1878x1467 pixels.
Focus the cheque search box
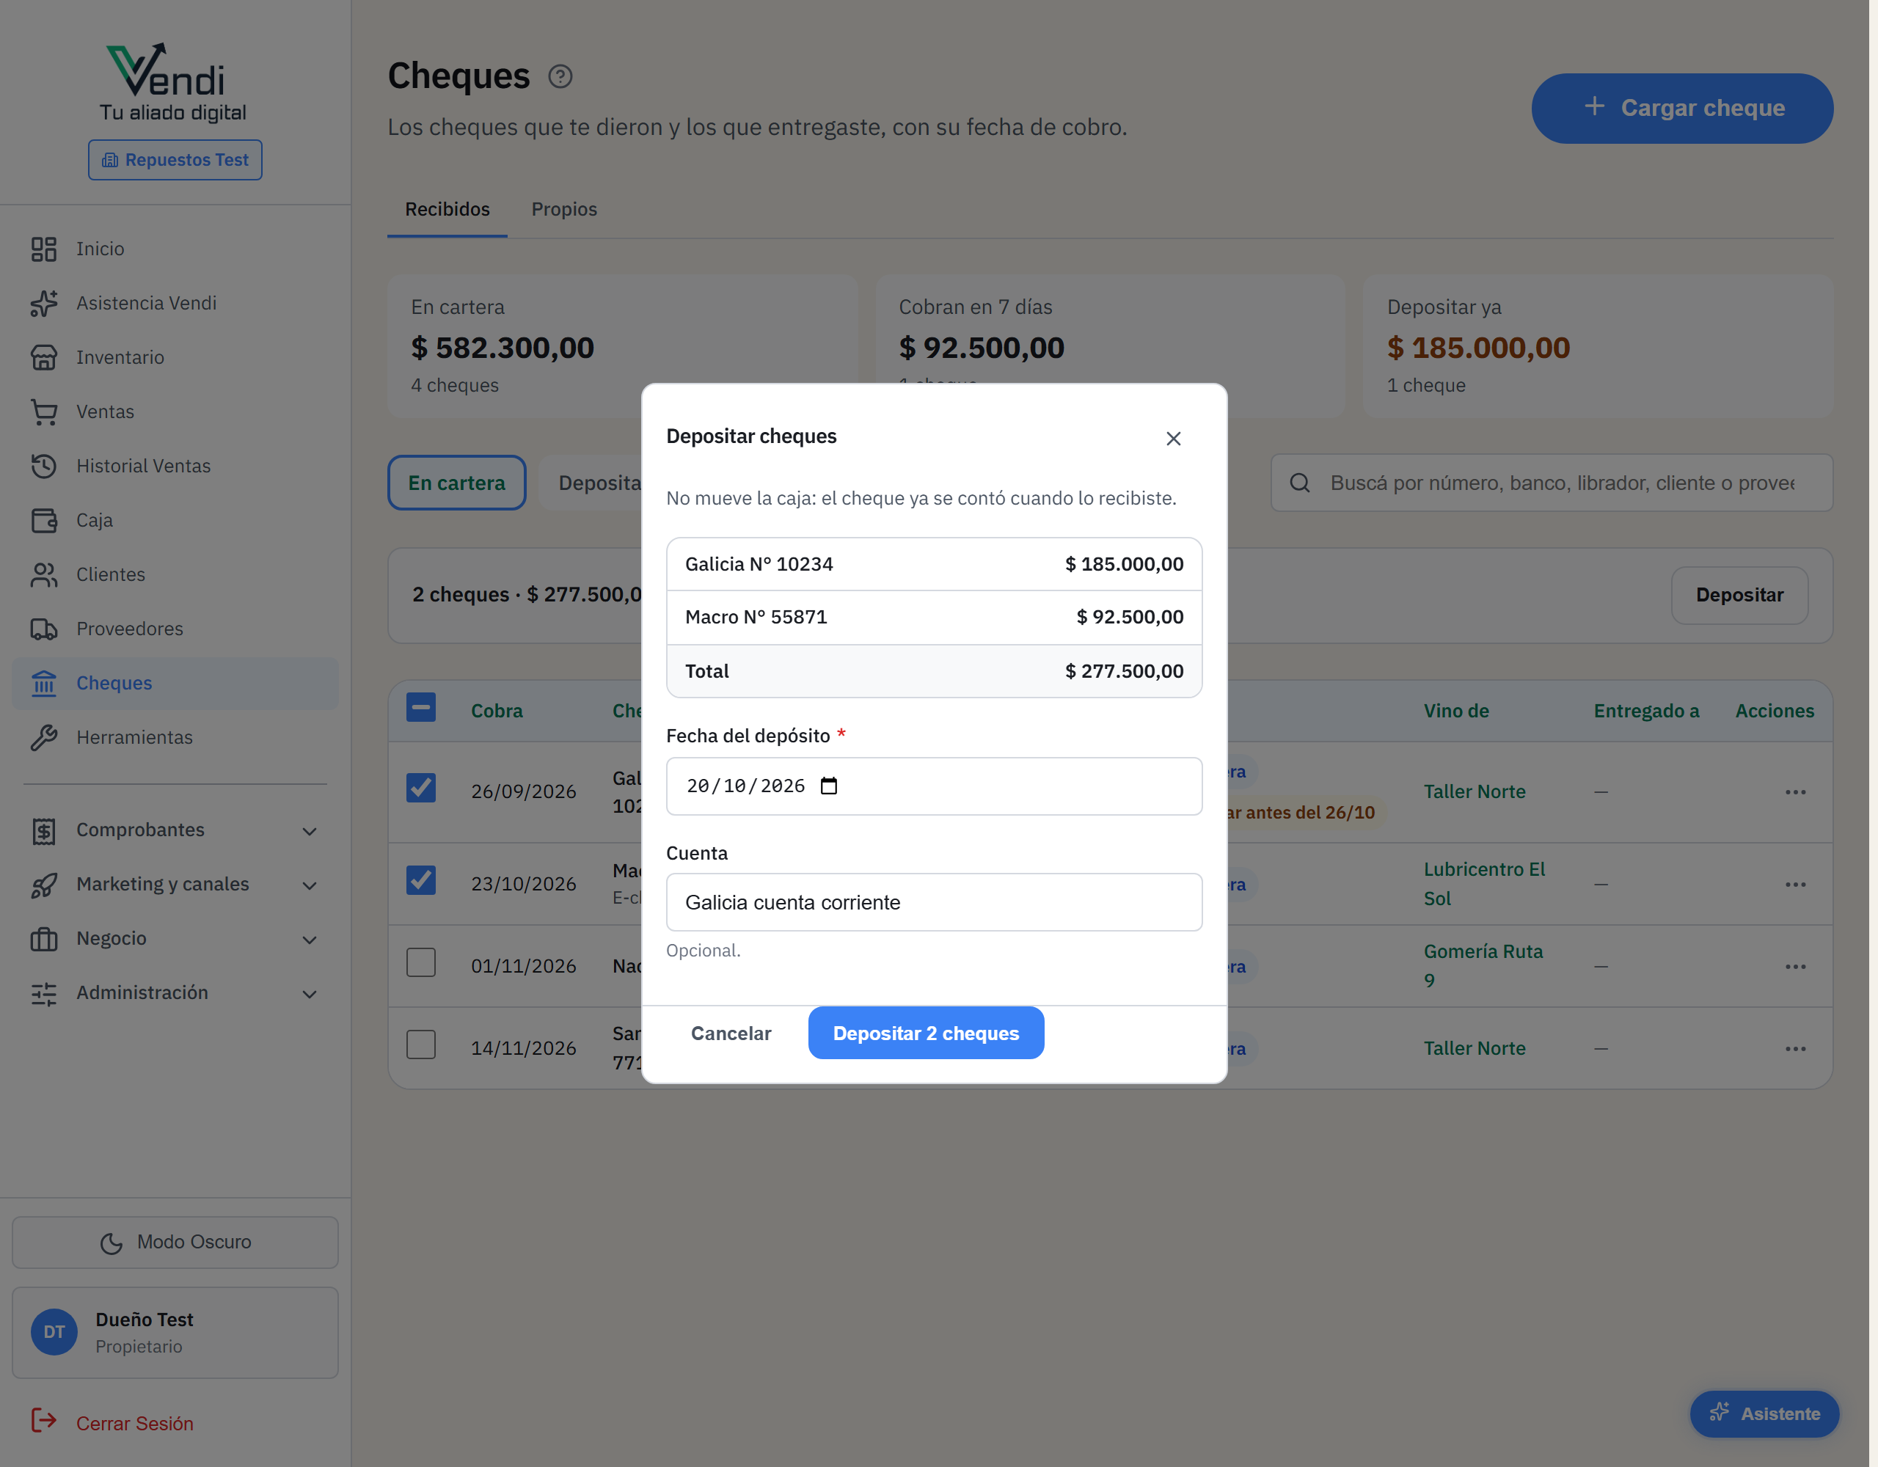click(x=1552, y=483)
